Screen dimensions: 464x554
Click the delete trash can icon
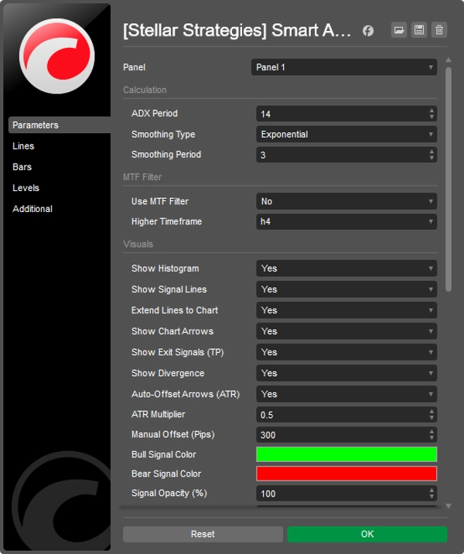[x=439, y=30]
